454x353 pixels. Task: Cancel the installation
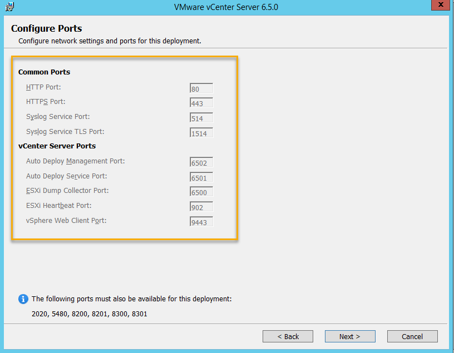[x=412, y=336]
